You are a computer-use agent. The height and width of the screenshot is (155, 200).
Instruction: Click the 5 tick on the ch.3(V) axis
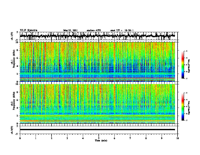(x=17, y=126)
